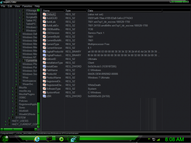Expand the Mozilla registry key
Image resolution: width=191 pixels, height=143 pixels.
coord(13,88)
